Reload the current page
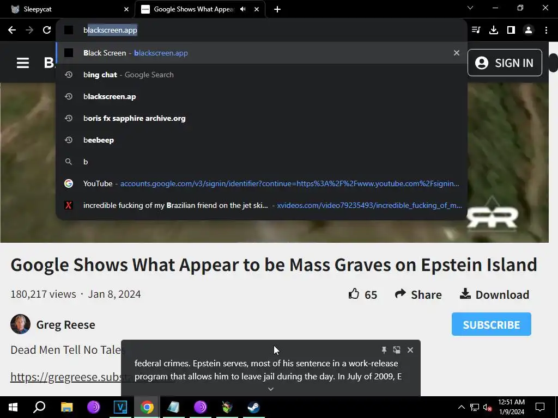The height and width of the screenshot is (418, 558). 47,30
